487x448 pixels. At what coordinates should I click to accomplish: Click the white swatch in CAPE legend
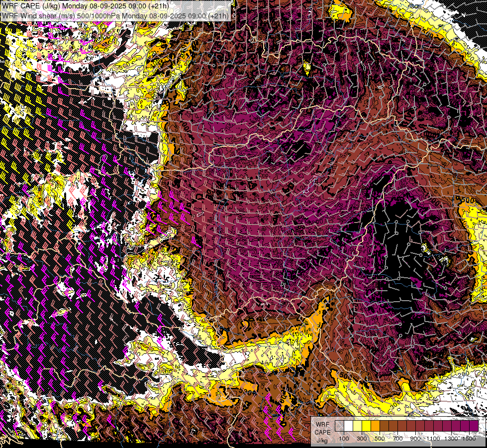[349, 426]
